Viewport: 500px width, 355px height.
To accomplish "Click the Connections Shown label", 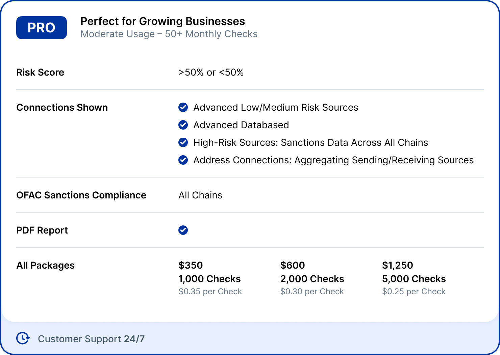I will (x=62, y=107).
